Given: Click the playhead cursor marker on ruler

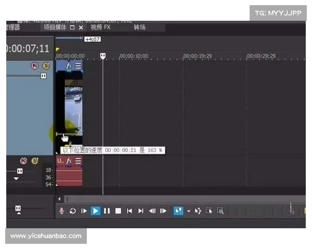Looking at the screenshot, I should point(102,56).
